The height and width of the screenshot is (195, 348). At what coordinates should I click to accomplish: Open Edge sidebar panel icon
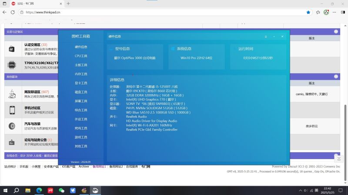pyautogui.click(x=343, y=13)
